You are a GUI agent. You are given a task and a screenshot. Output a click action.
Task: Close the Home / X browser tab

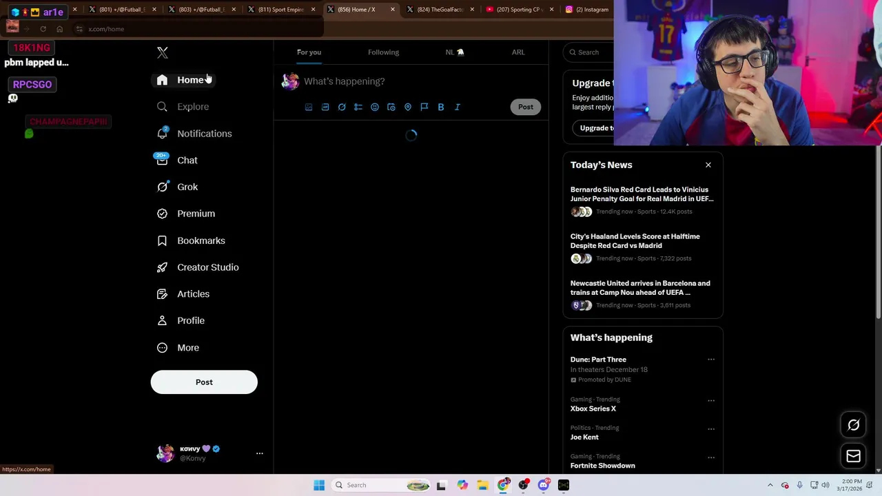(x=393, y=10)
